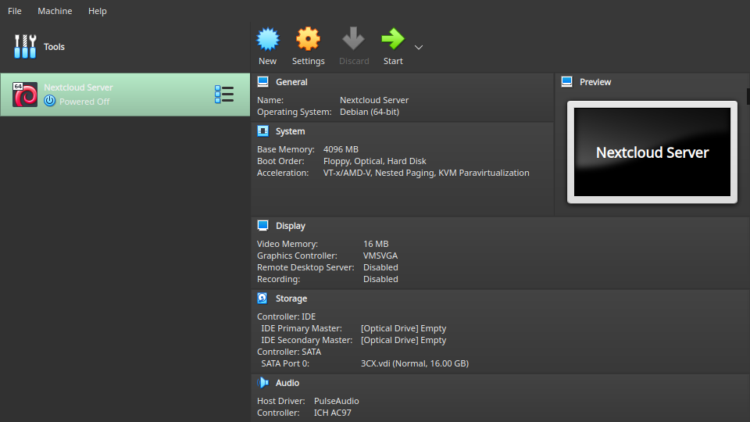
Task: Open the Storage section heading
Action: point(291,299)
